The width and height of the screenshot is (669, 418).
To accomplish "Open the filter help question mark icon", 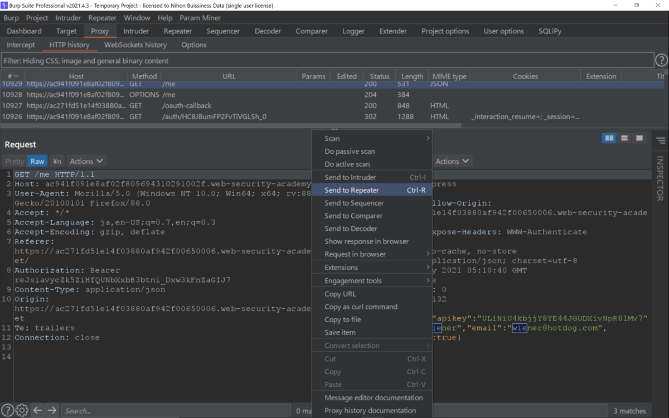I will (x=661, y=60).
